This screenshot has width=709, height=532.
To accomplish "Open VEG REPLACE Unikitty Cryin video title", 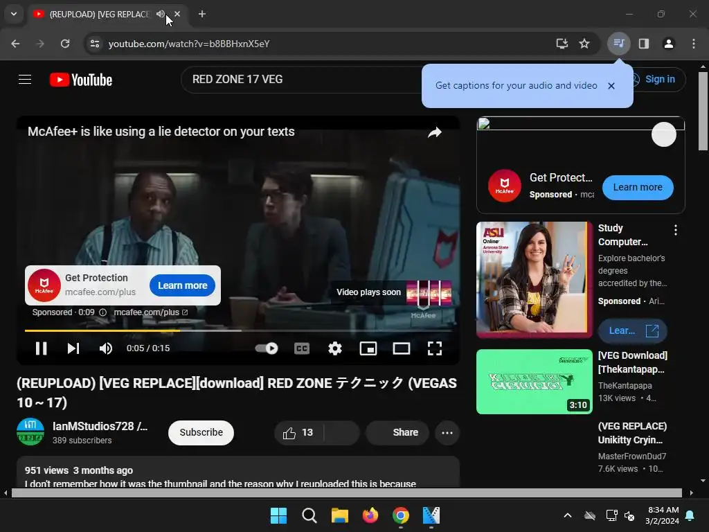I will tap(632, 433).
